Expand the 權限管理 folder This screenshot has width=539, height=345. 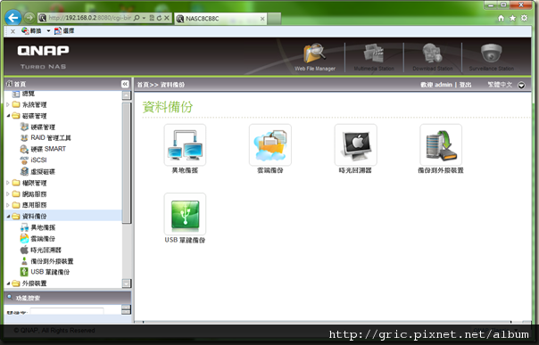[8, 183]
